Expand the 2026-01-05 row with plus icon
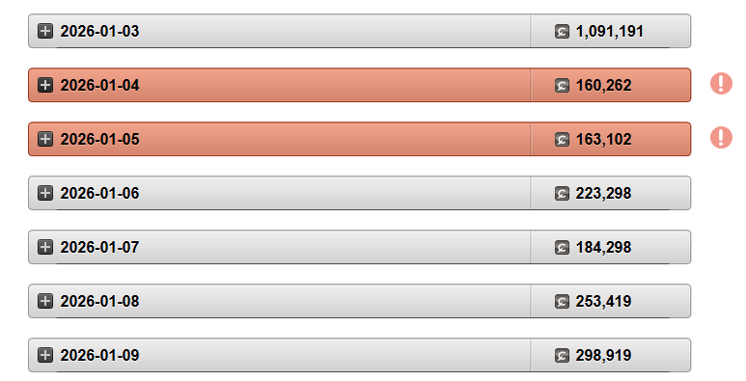This screenshot has width=746, height=381. [45, 139]
